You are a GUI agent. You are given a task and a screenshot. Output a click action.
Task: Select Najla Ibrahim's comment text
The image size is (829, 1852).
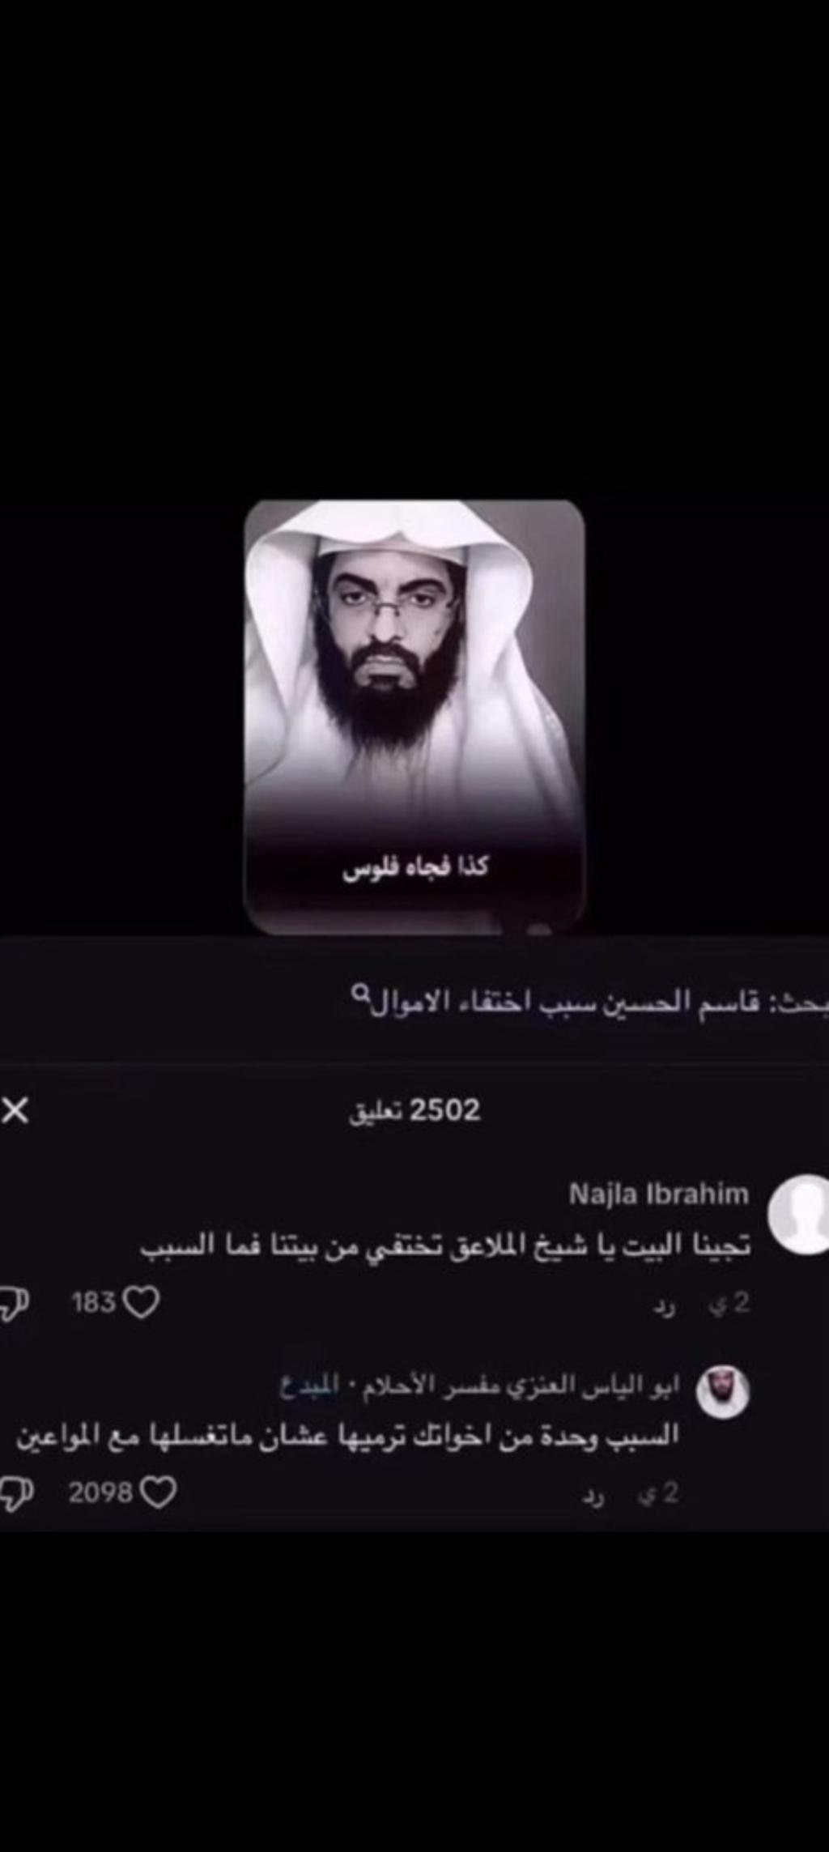click(445, 1245)
